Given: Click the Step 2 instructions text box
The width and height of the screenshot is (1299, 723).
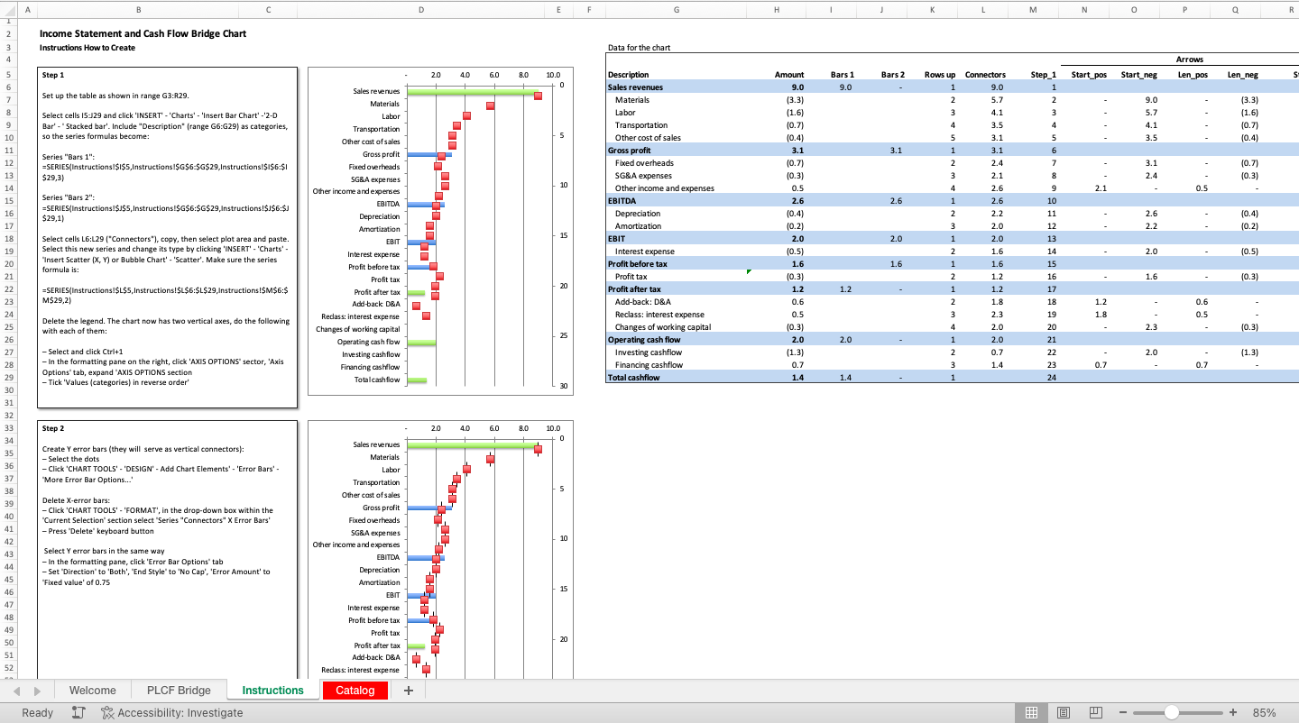Looking at the screenshot, I should pyautogui.click(x=167, y=549).
